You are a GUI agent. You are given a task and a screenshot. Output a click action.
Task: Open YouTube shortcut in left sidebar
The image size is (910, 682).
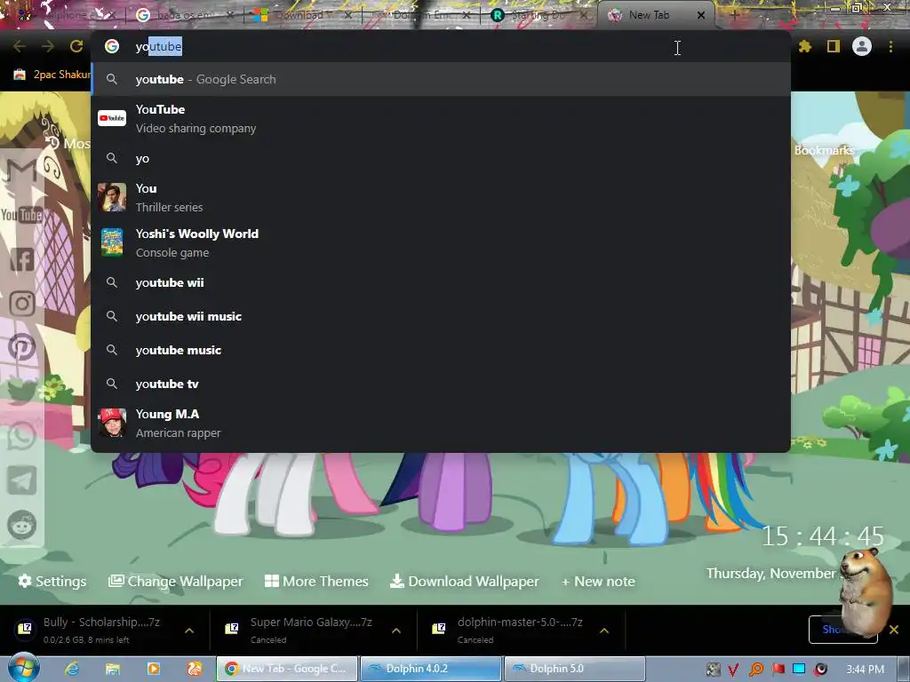point(21,215)
